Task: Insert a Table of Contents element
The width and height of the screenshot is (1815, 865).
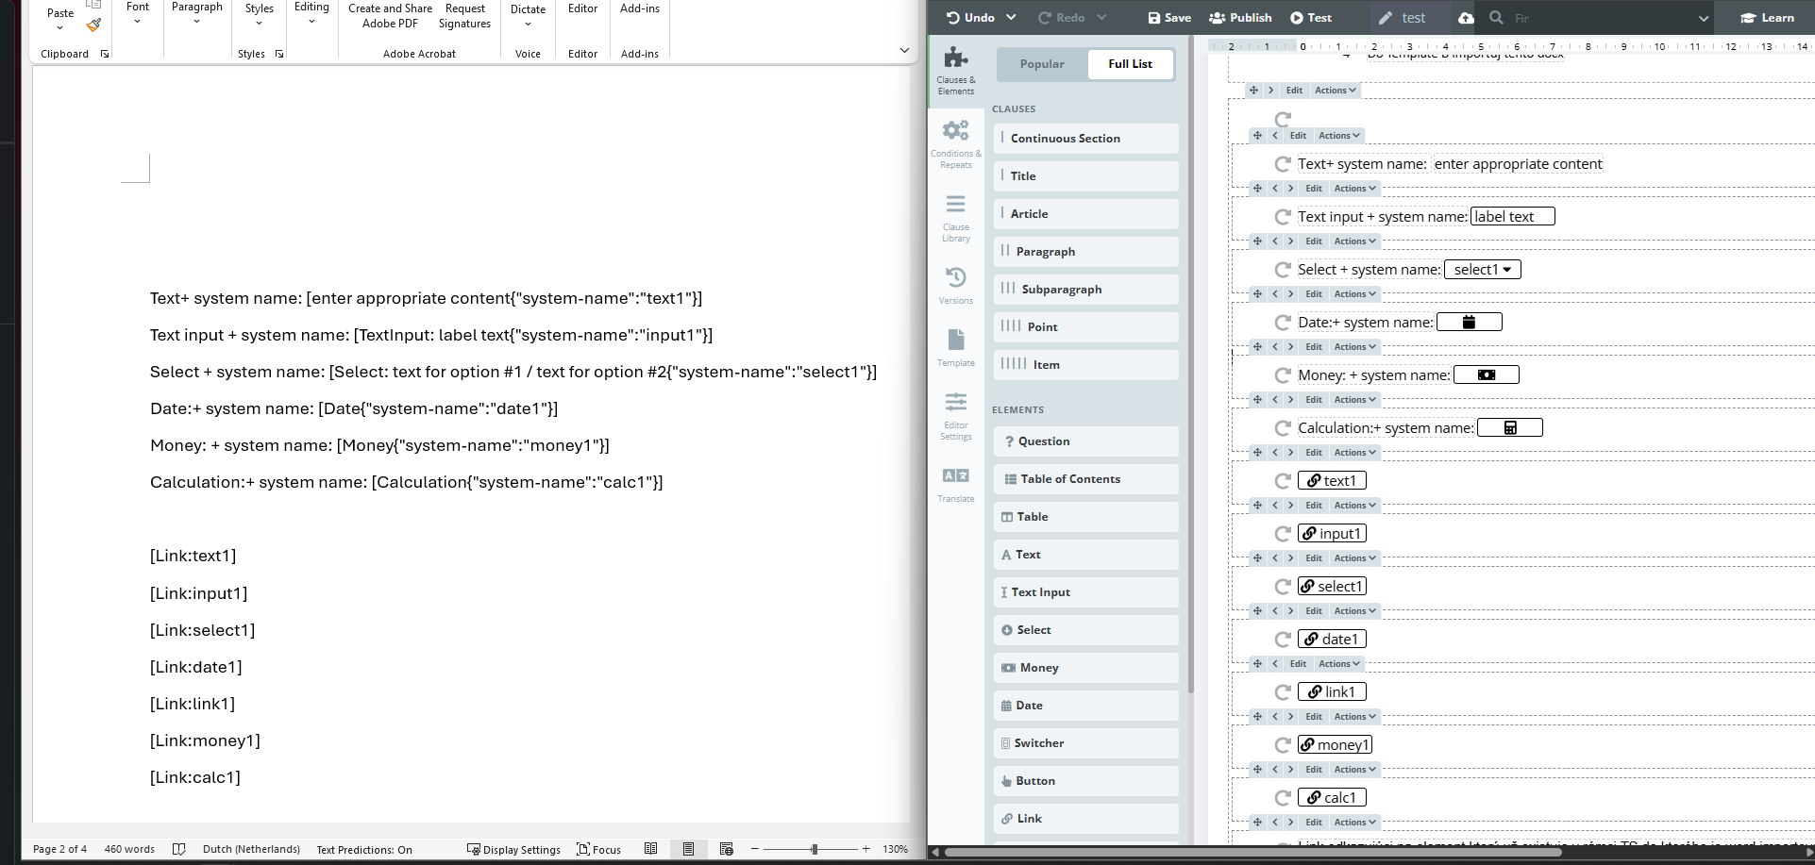Action: pyautogui.click(x=1085, y=479)
